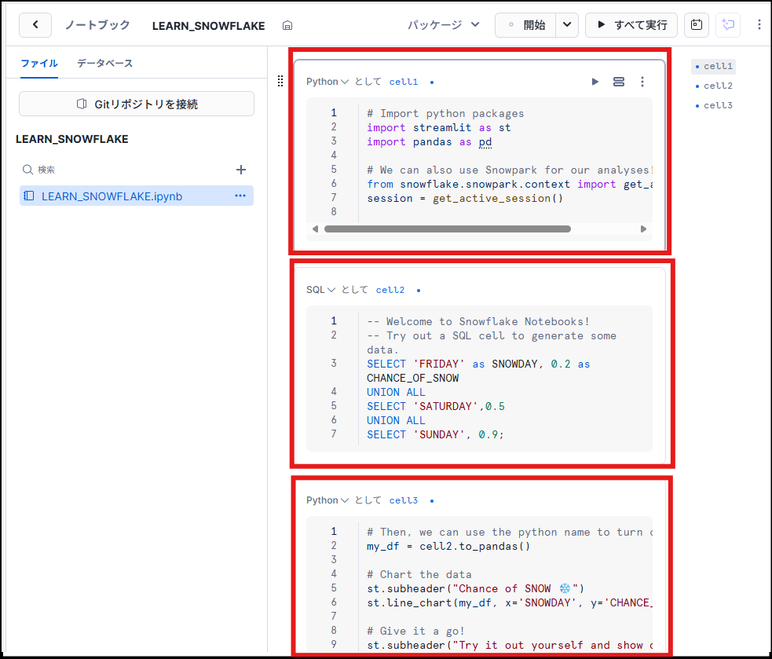Switch to the ファイル tab
The height and width of the screenshot is (659, 772).
(39, 63)
